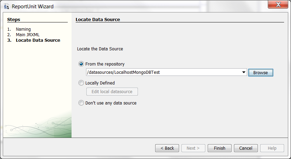The width and height of the screenshot is (291, 159).
Task: Click the Edit local datasource button
Action: (x=112, y=92)
